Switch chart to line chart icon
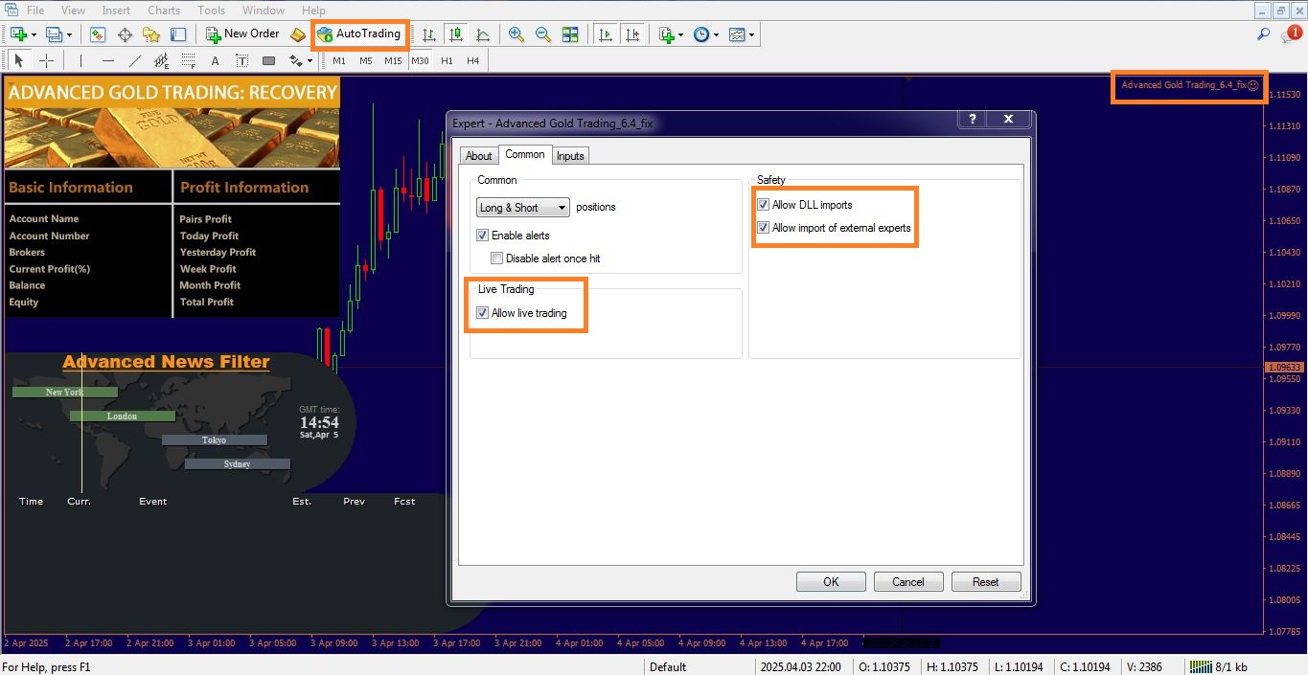 [x=483, y=34]
